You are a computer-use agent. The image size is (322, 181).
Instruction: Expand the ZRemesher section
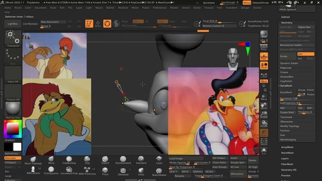[x=286, y=122]
